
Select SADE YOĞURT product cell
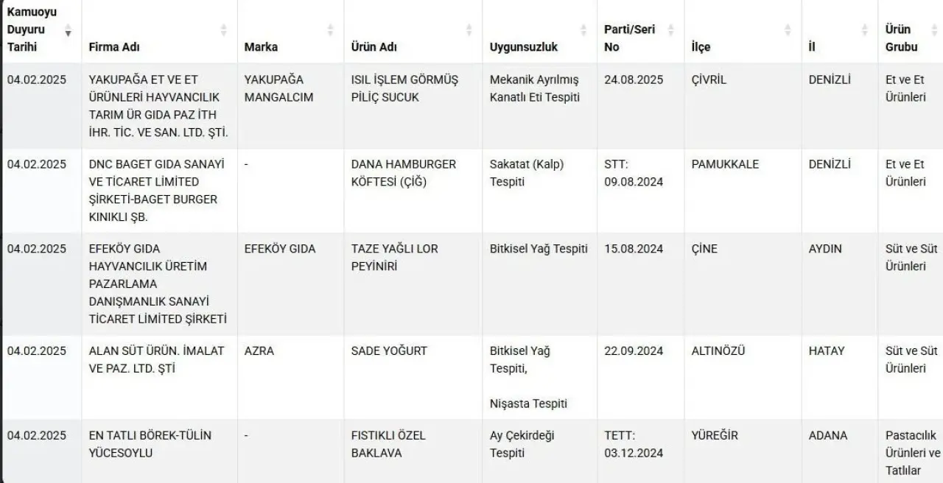413,378
